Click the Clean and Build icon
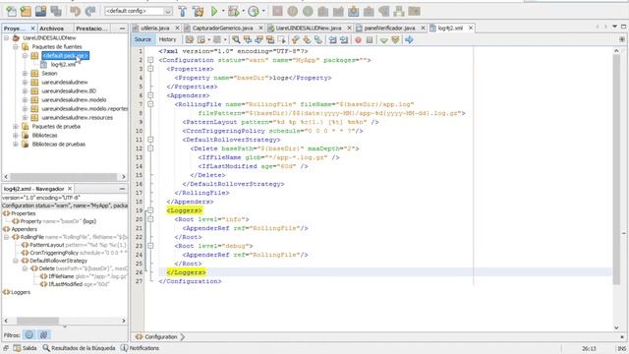The width and height of the screenshot is (629, 354). [x=198, y=11]
